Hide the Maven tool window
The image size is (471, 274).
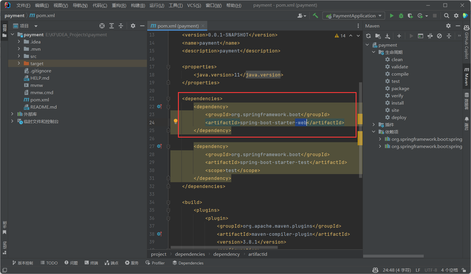tap(458, 26)
